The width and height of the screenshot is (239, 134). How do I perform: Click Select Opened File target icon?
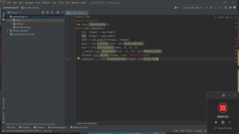click(x=43, y=12)
